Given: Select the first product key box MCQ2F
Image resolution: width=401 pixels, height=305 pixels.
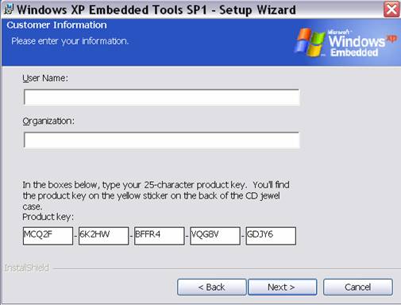Looking at the screenshot, I should tap(48, 236).
